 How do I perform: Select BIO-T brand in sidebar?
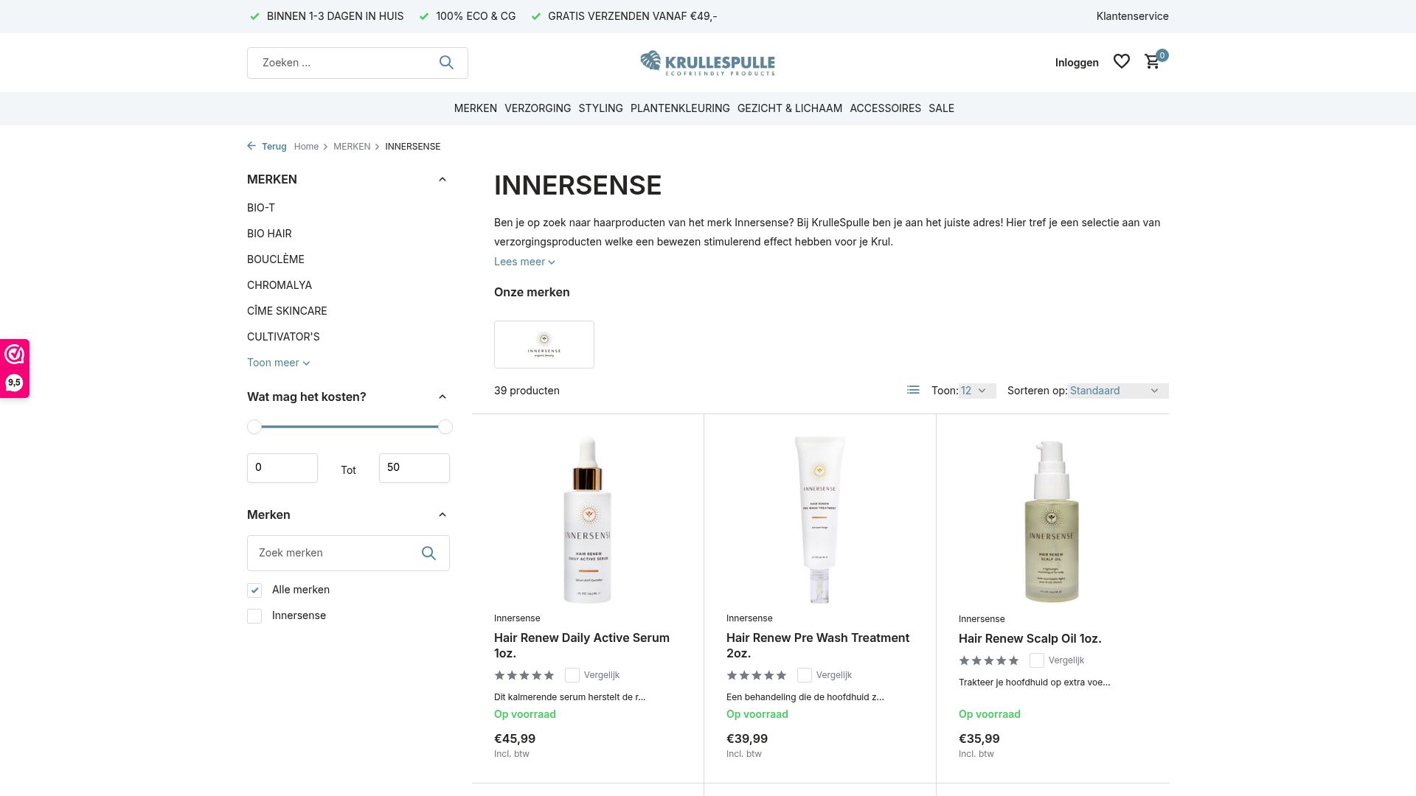pos(261,208)
